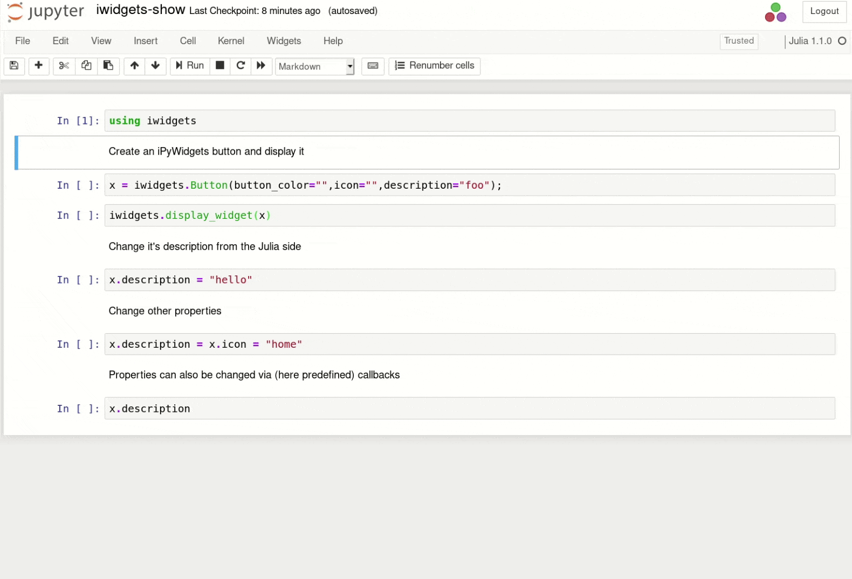Click the last x.description code cell
The height and width of the screenshot is (579, 852).
[470, 409]
